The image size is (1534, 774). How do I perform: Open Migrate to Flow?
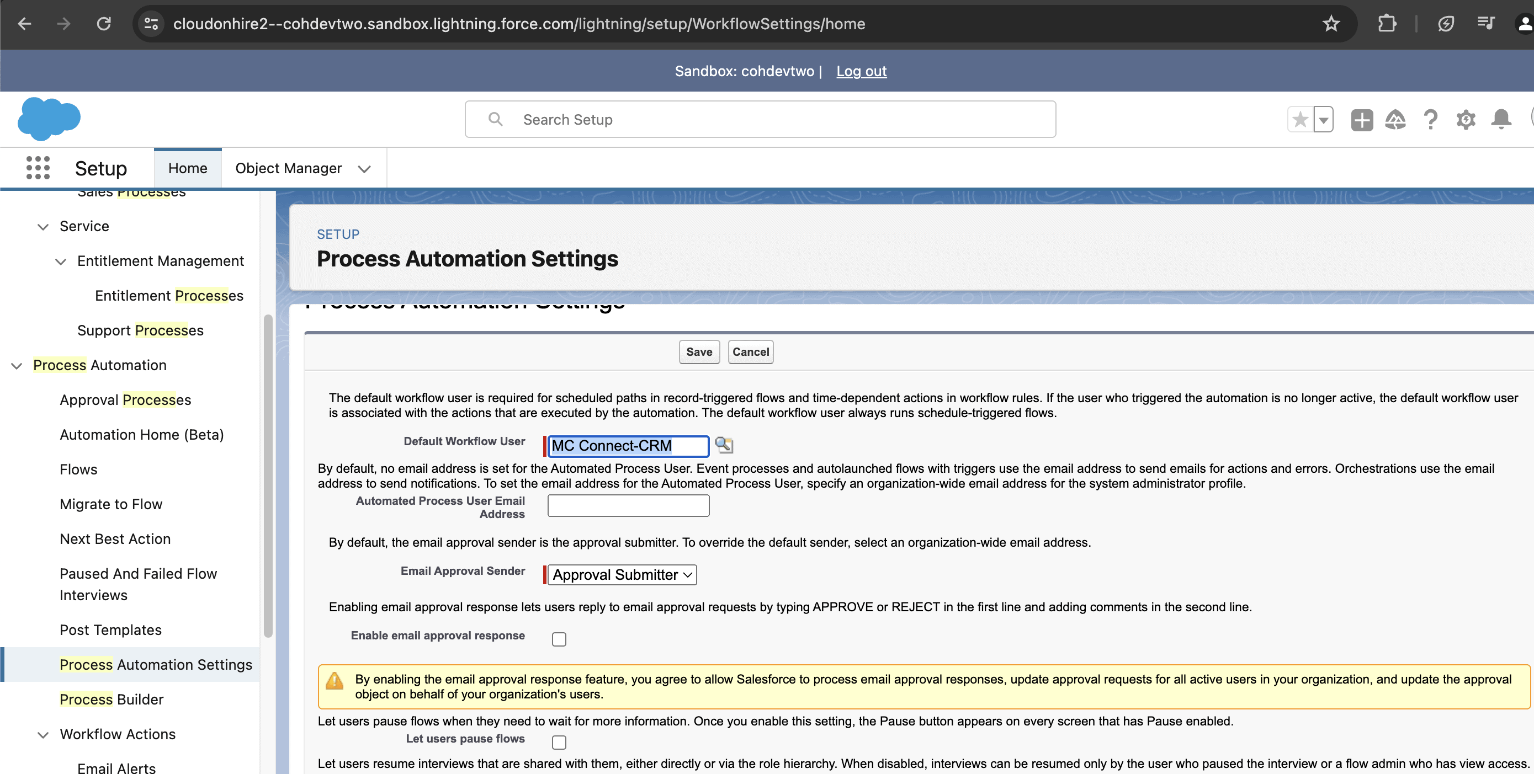[x=111, y=504]
